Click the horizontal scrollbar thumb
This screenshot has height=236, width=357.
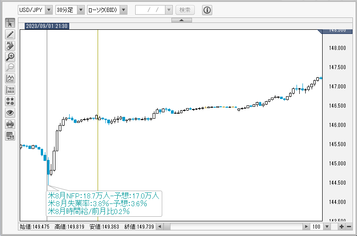[x=167, y=227]
